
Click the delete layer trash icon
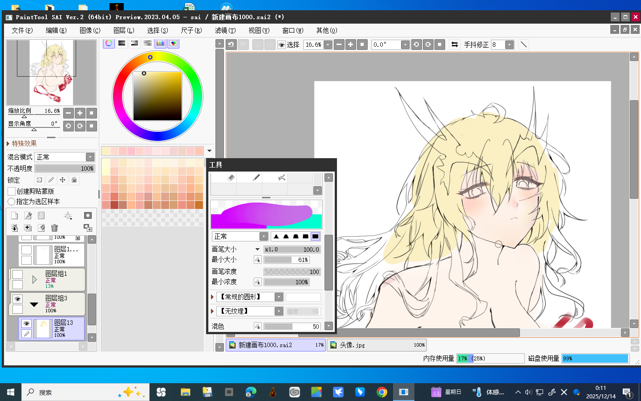(54, 228)
